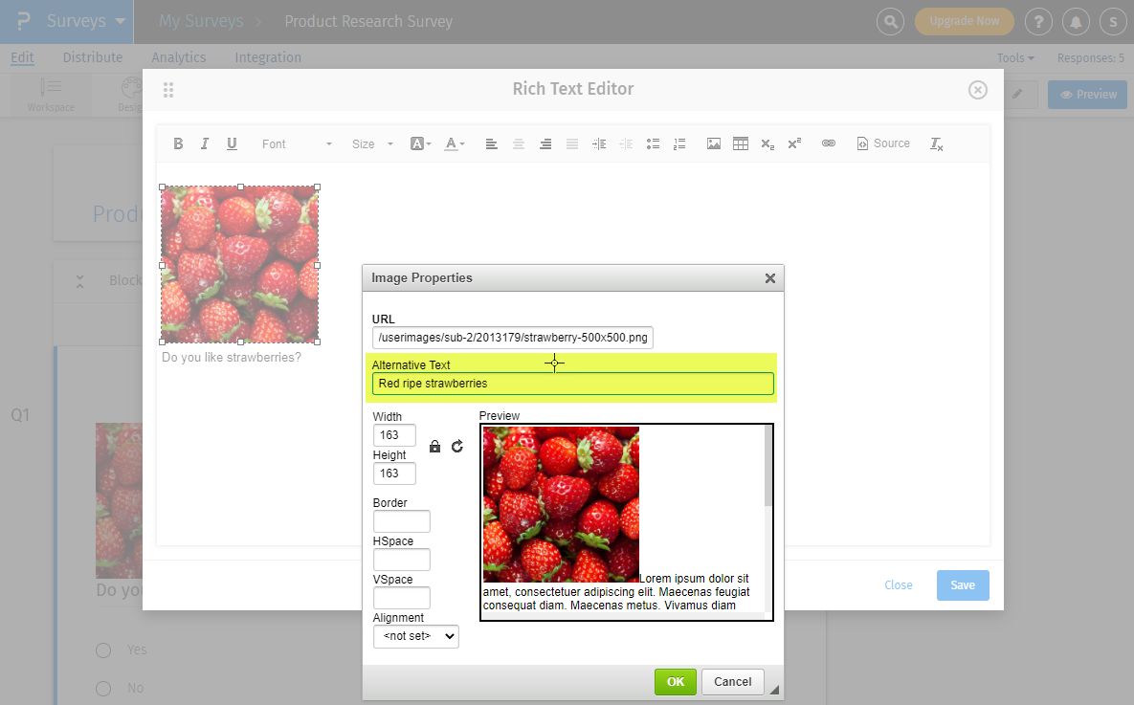The height and width of the screenshot is (705, 1134).
Task: Click the Border input field
Action: (401, 521)
